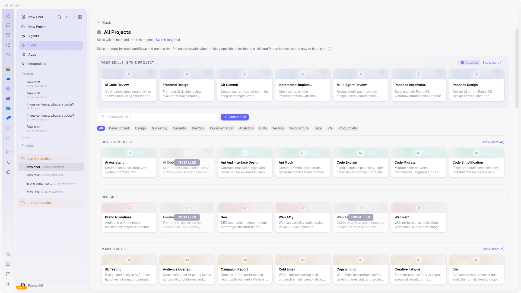
Task: Show more recents via 'more'
Action: (x=25, y=138)
